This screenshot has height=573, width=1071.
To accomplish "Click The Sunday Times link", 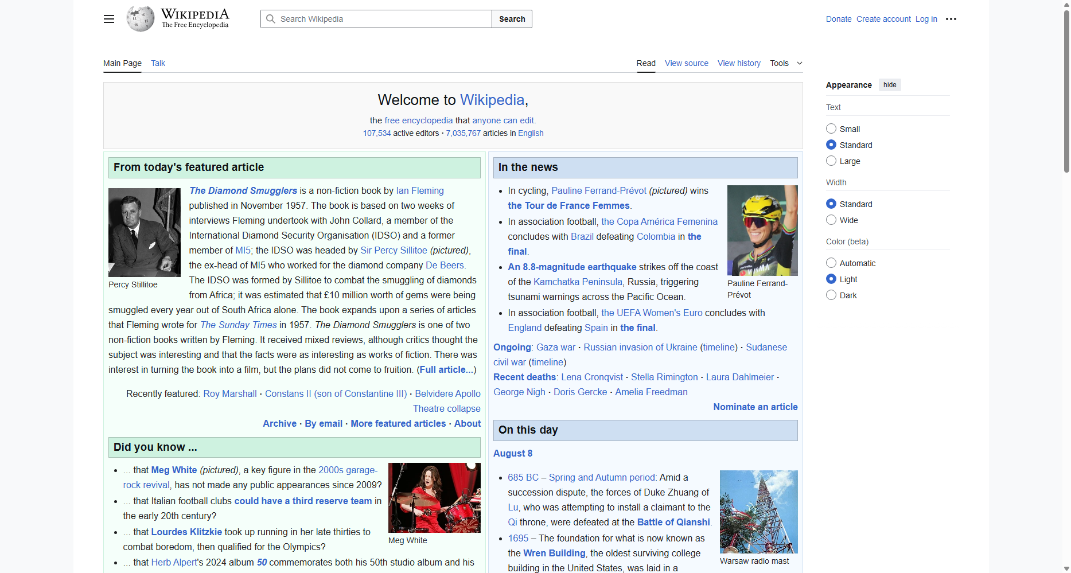I will 239,325.
